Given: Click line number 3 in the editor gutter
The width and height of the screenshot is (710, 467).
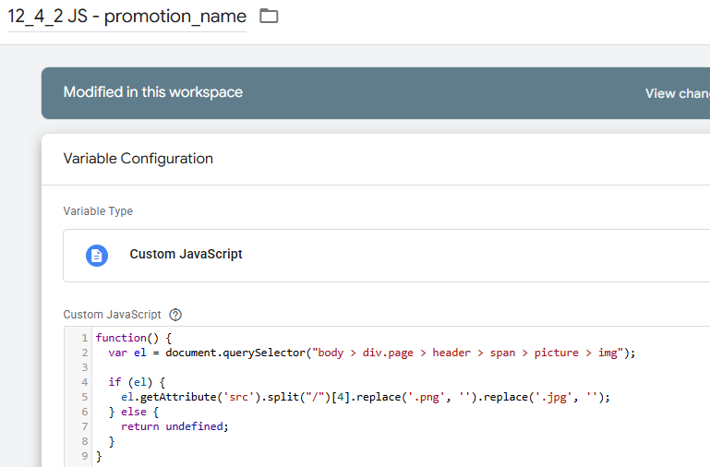Looking at the screenshot, I should point(84,367).
